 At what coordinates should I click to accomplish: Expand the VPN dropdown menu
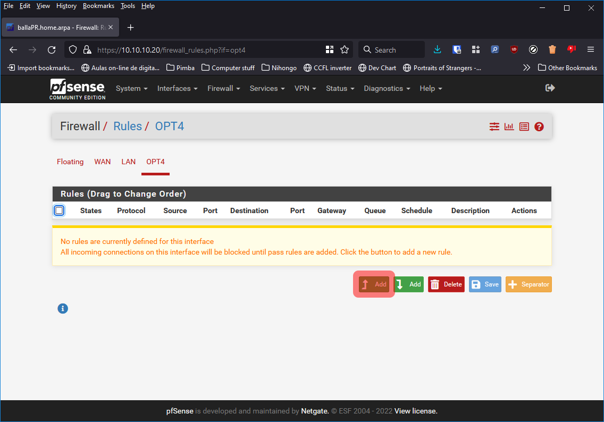pyautogui.click(x=305, y=88)
